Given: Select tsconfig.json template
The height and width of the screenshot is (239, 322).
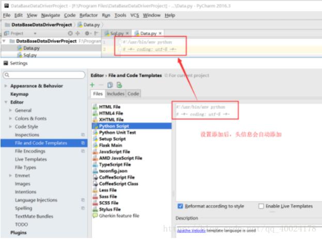Looking at the screenshot, I should pyautogui.click(x=113, y=171).
